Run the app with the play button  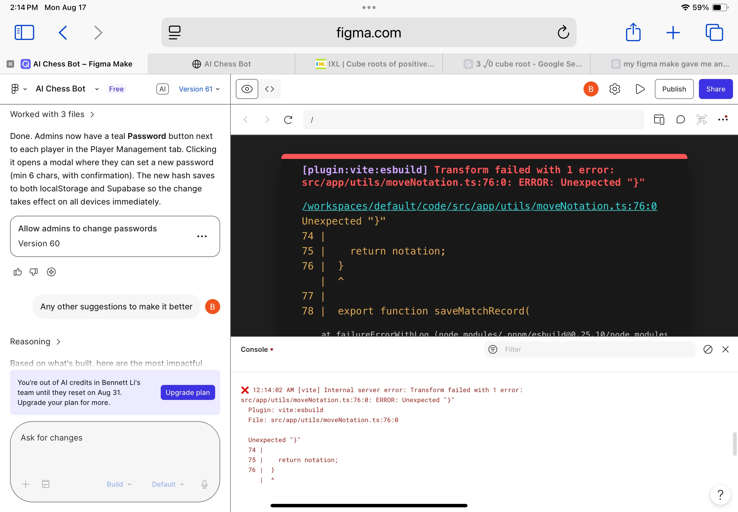point(640,89)
